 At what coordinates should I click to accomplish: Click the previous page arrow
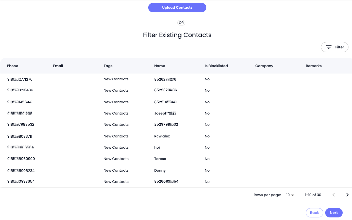pyautogui.click(x=334, y=195)
